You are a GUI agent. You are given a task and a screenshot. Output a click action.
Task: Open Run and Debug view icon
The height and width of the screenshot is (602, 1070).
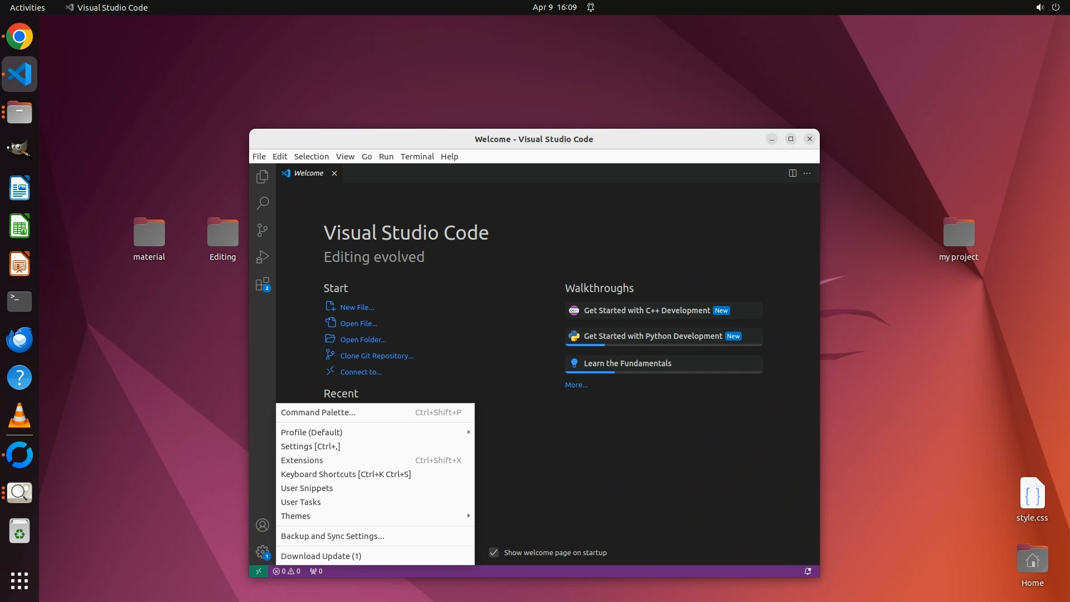[262, 257]
